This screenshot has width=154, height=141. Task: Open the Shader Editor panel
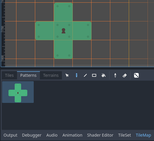100,135
